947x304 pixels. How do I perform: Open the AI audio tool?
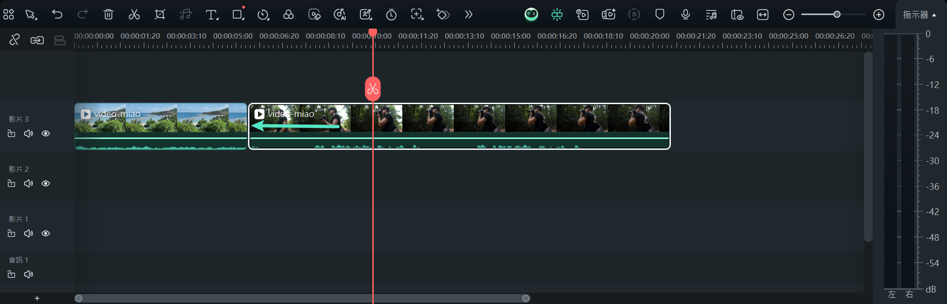(x=340, y=14)
